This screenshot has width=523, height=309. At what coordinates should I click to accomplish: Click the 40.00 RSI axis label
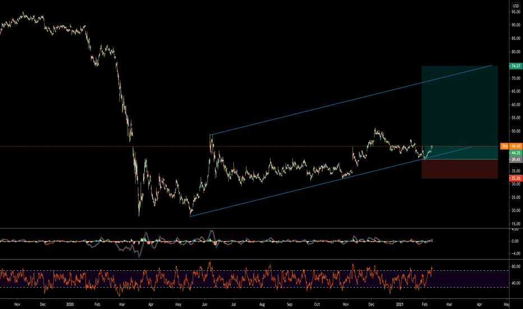pos(516,283)
